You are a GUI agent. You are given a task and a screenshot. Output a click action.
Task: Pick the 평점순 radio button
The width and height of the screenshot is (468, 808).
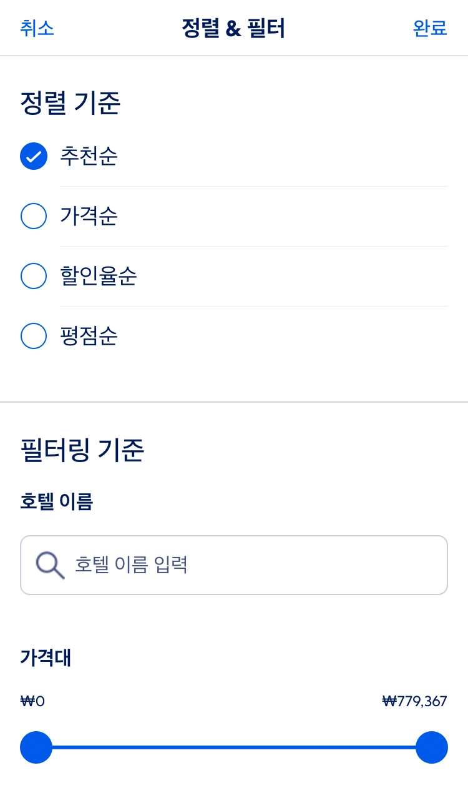point(34,336)
